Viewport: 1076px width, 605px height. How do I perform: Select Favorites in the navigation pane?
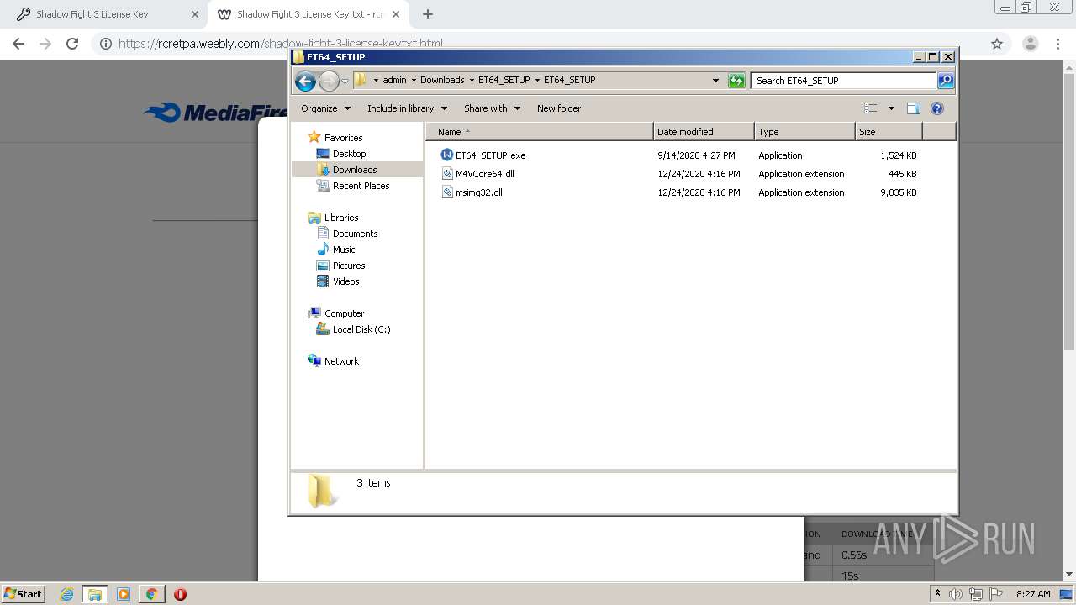(343, 138)
